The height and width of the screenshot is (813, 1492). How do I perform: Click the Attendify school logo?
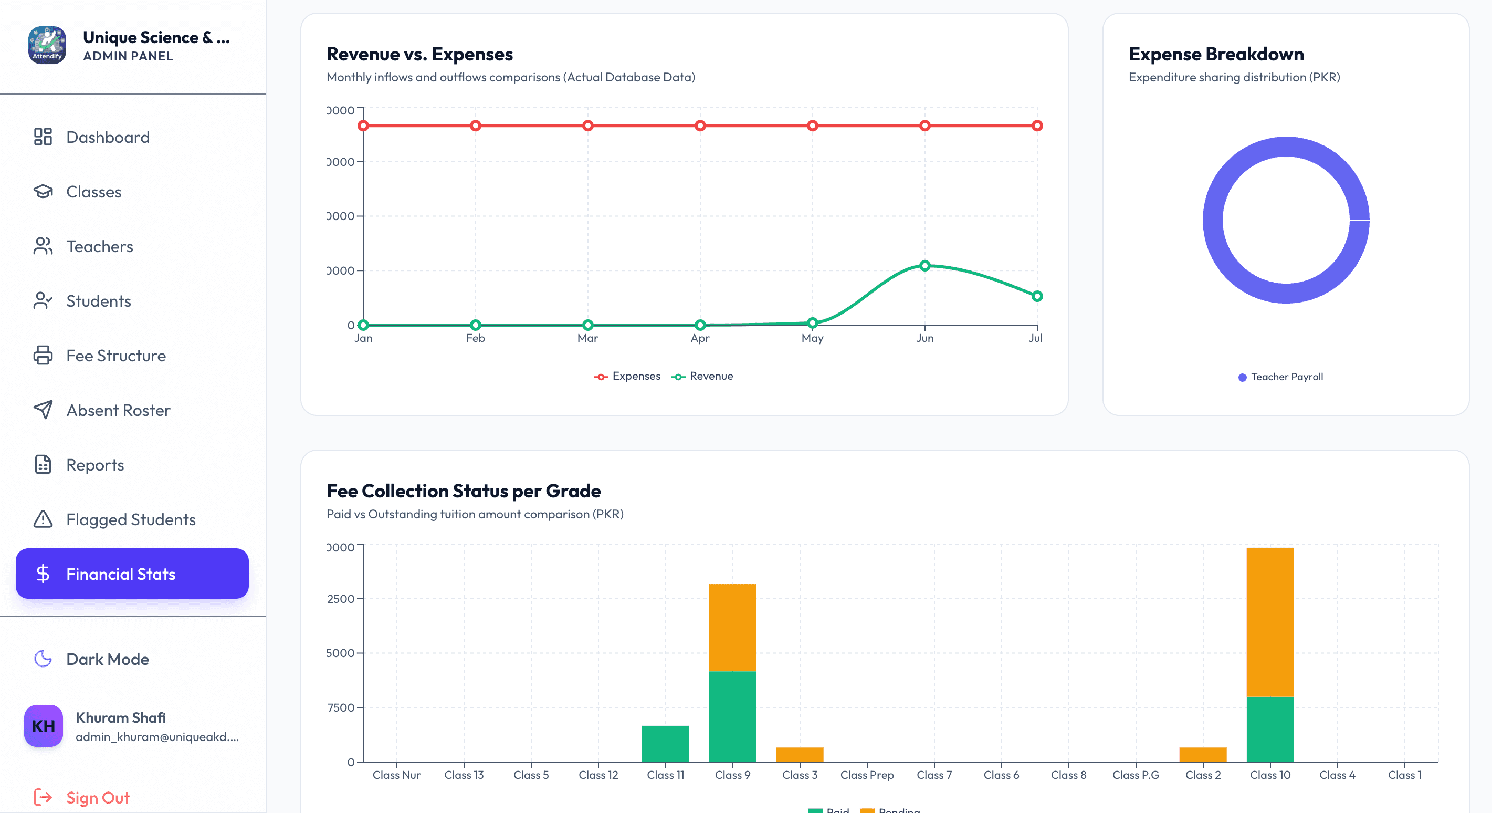point(47,45)
